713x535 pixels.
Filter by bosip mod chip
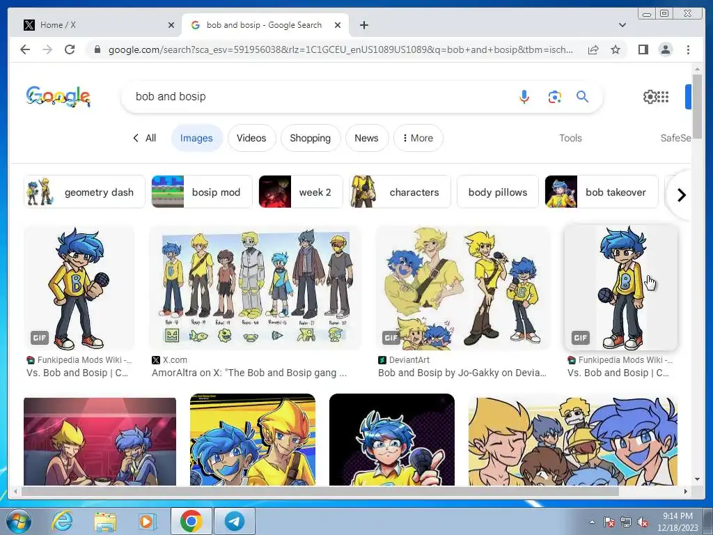pyautogui.click(x=201, y=192)
